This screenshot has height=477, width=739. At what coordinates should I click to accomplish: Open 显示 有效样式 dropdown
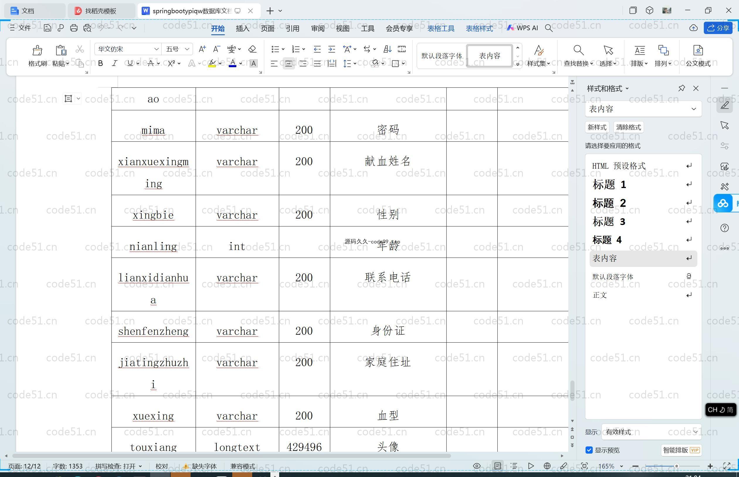(651, 432)
